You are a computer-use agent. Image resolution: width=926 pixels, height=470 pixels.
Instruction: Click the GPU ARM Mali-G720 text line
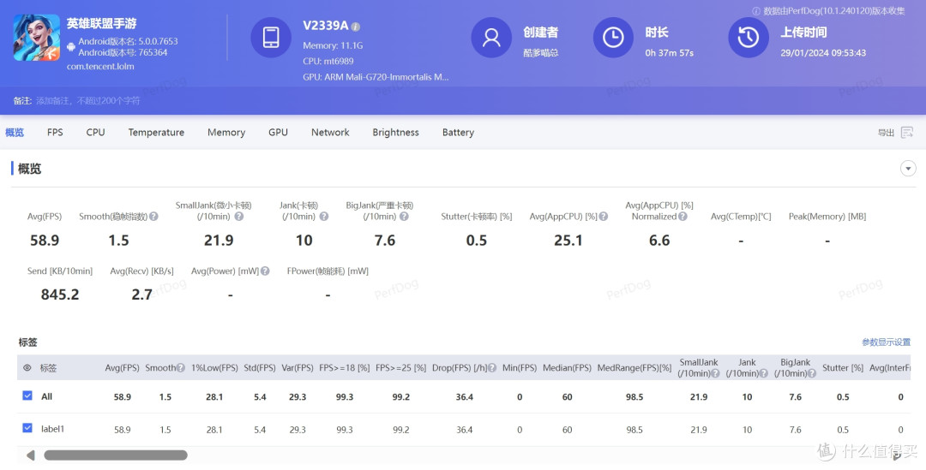click(376, 77)
